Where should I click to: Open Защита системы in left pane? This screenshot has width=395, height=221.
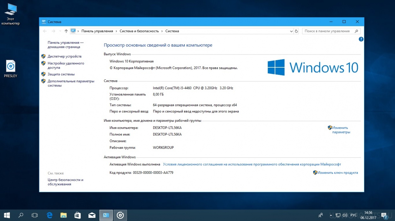pos(61,74)
